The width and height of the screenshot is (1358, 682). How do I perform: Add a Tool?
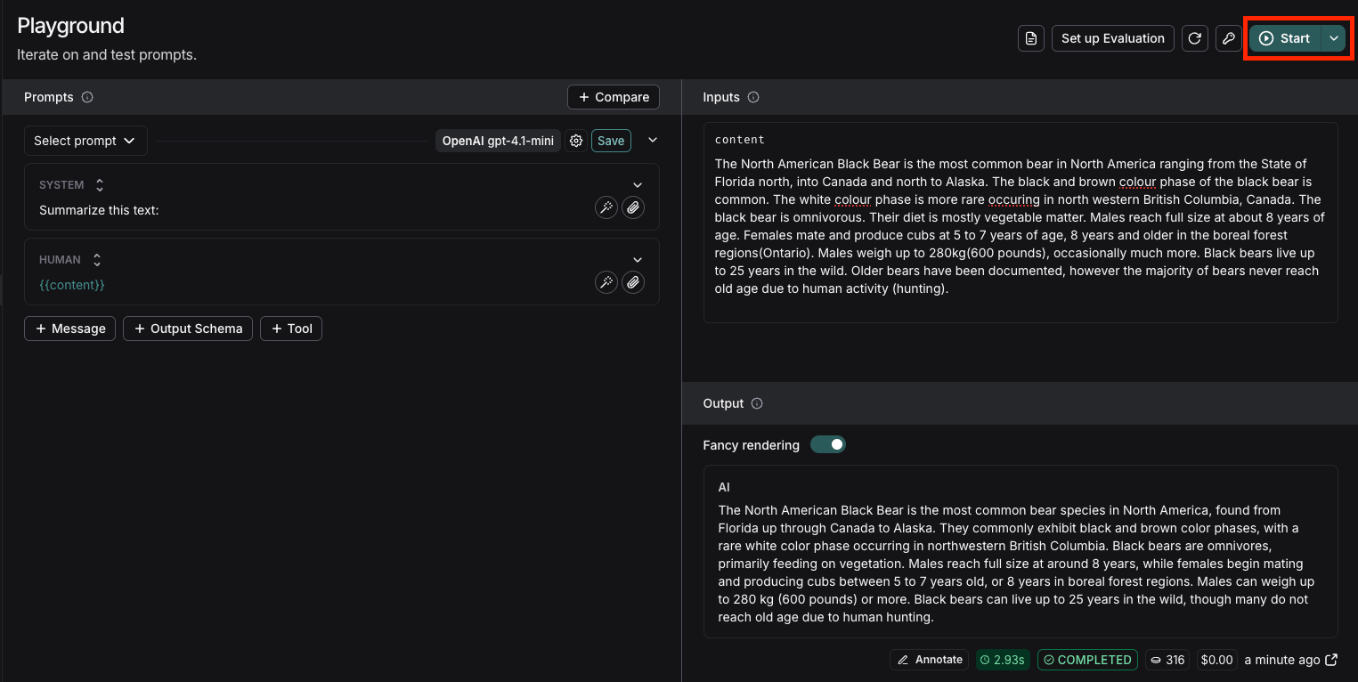(x=290, y=329)
